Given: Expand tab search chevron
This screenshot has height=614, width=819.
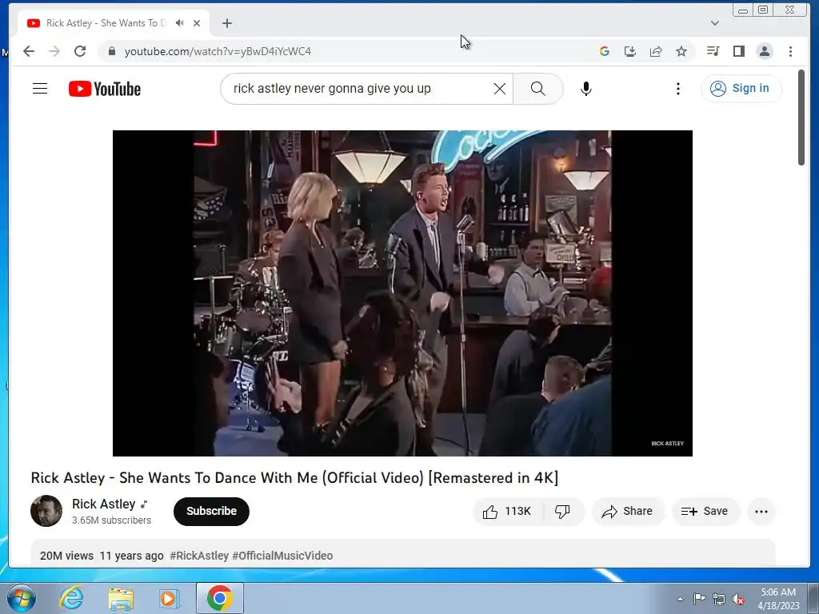Looking at the screenshot, I should [x=715, y=23].
